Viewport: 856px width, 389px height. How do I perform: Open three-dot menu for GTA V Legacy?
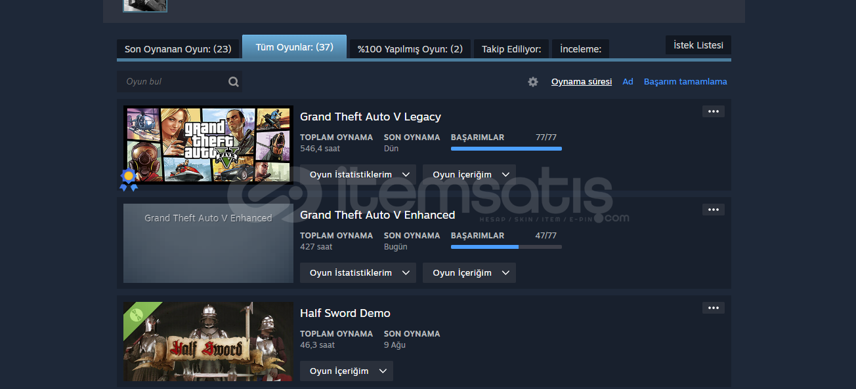point(714,111)
